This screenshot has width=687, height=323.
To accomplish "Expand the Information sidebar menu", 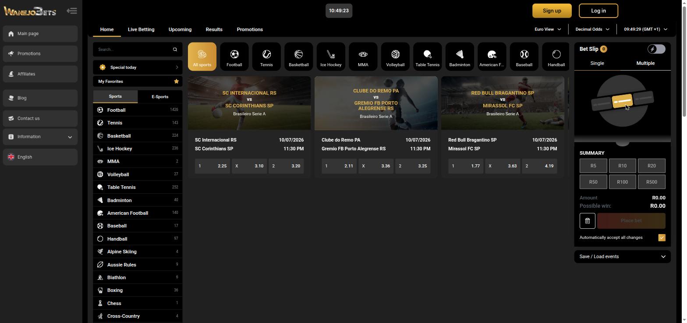I will tap(40, 137).
